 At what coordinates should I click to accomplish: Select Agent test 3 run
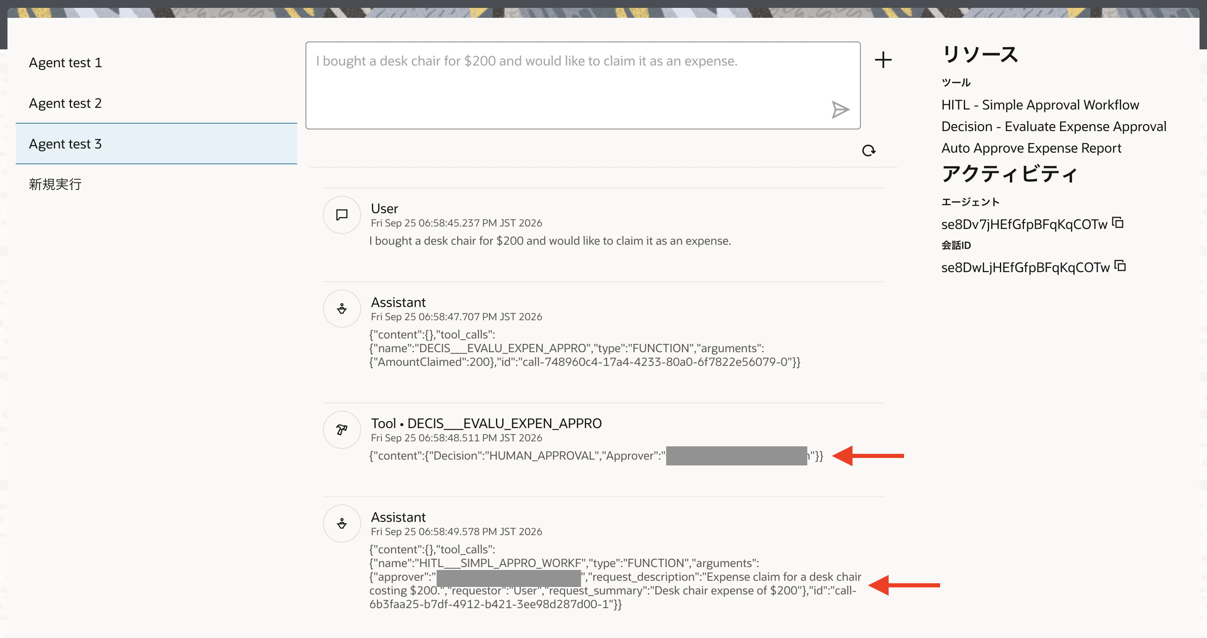pyautogui.click(x=156, y=144)
